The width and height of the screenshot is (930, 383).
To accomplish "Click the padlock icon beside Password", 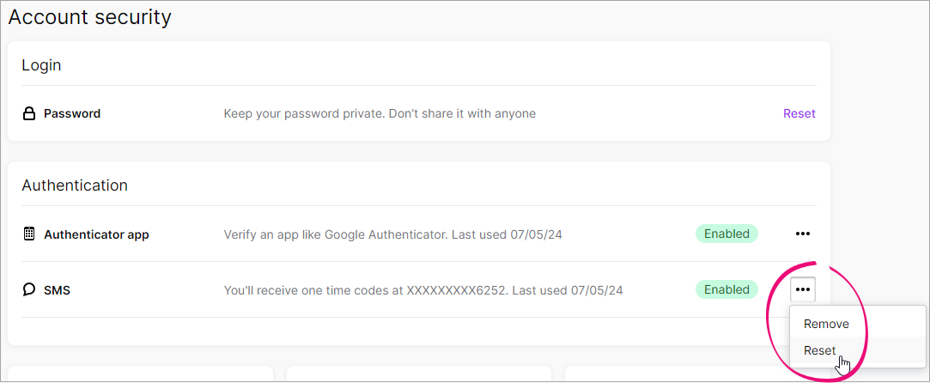I will 28,114.
